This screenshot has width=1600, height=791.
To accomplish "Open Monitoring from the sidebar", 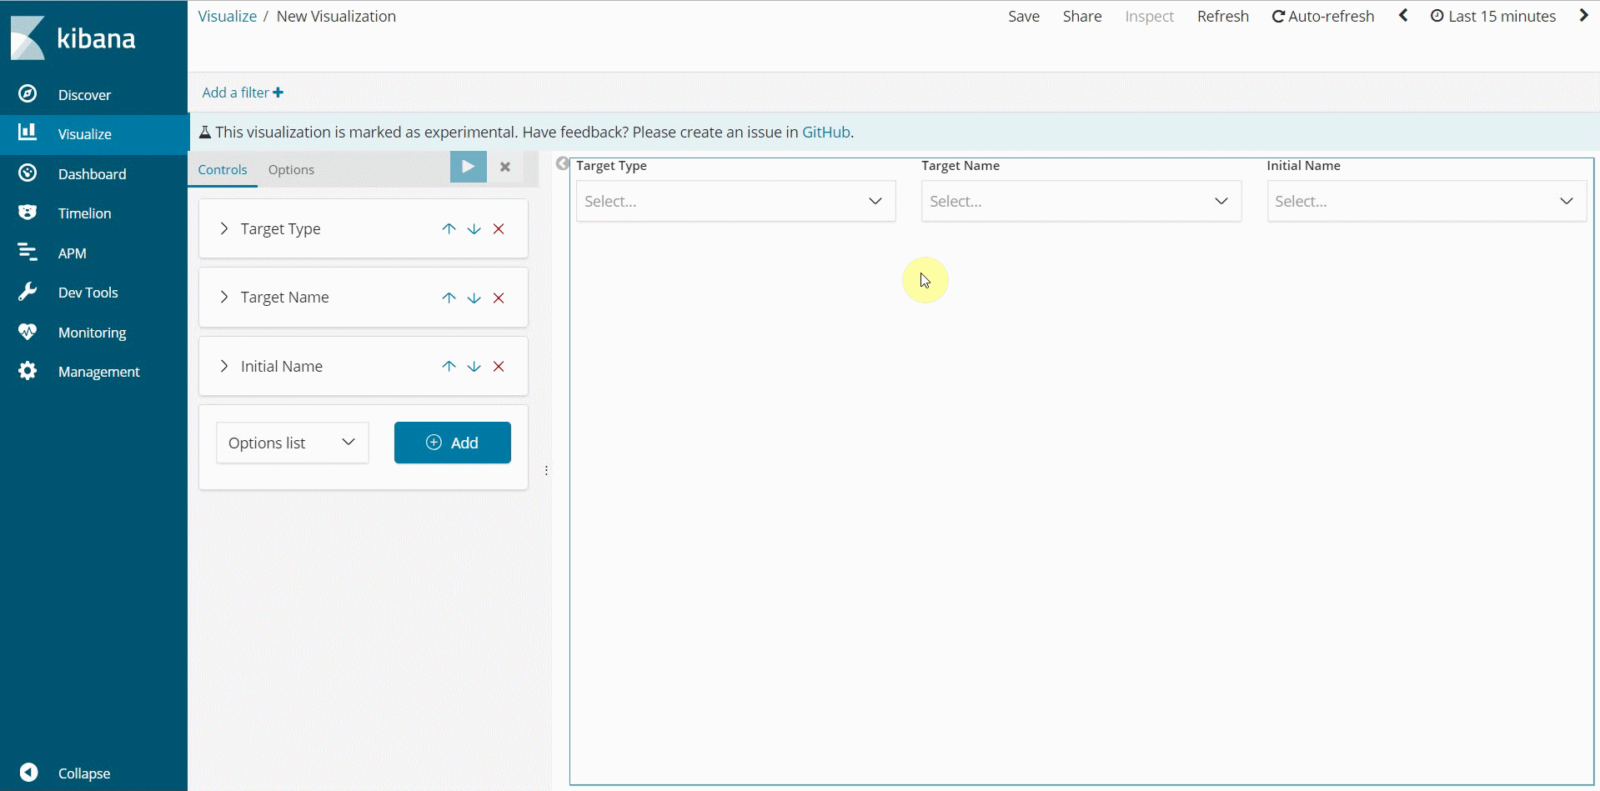I will pos(92,332).
